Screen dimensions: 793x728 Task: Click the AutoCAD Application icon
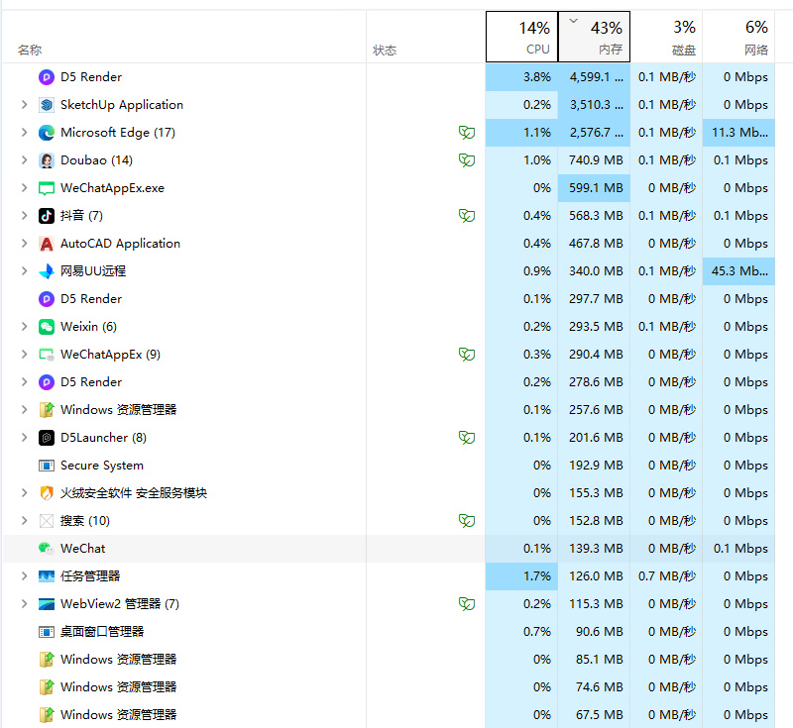(x=46, y=244)
